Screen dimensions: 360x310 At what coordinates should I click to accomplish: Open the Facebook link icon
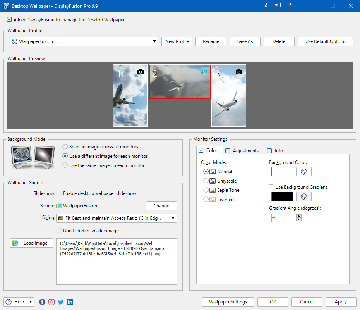(x=42, y=302)
